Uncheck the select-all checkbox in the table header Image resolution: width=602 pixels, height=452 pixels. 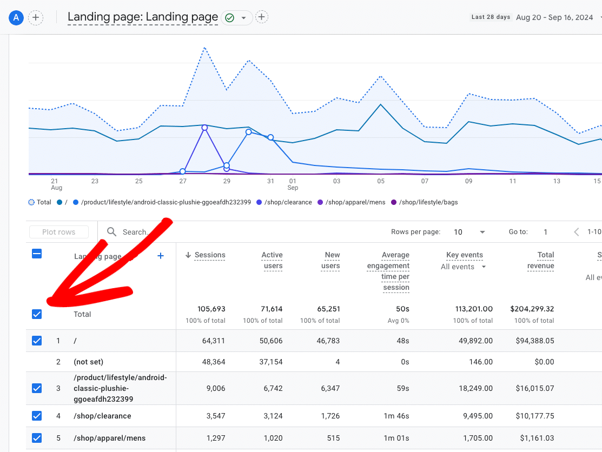tap(37, 254)
